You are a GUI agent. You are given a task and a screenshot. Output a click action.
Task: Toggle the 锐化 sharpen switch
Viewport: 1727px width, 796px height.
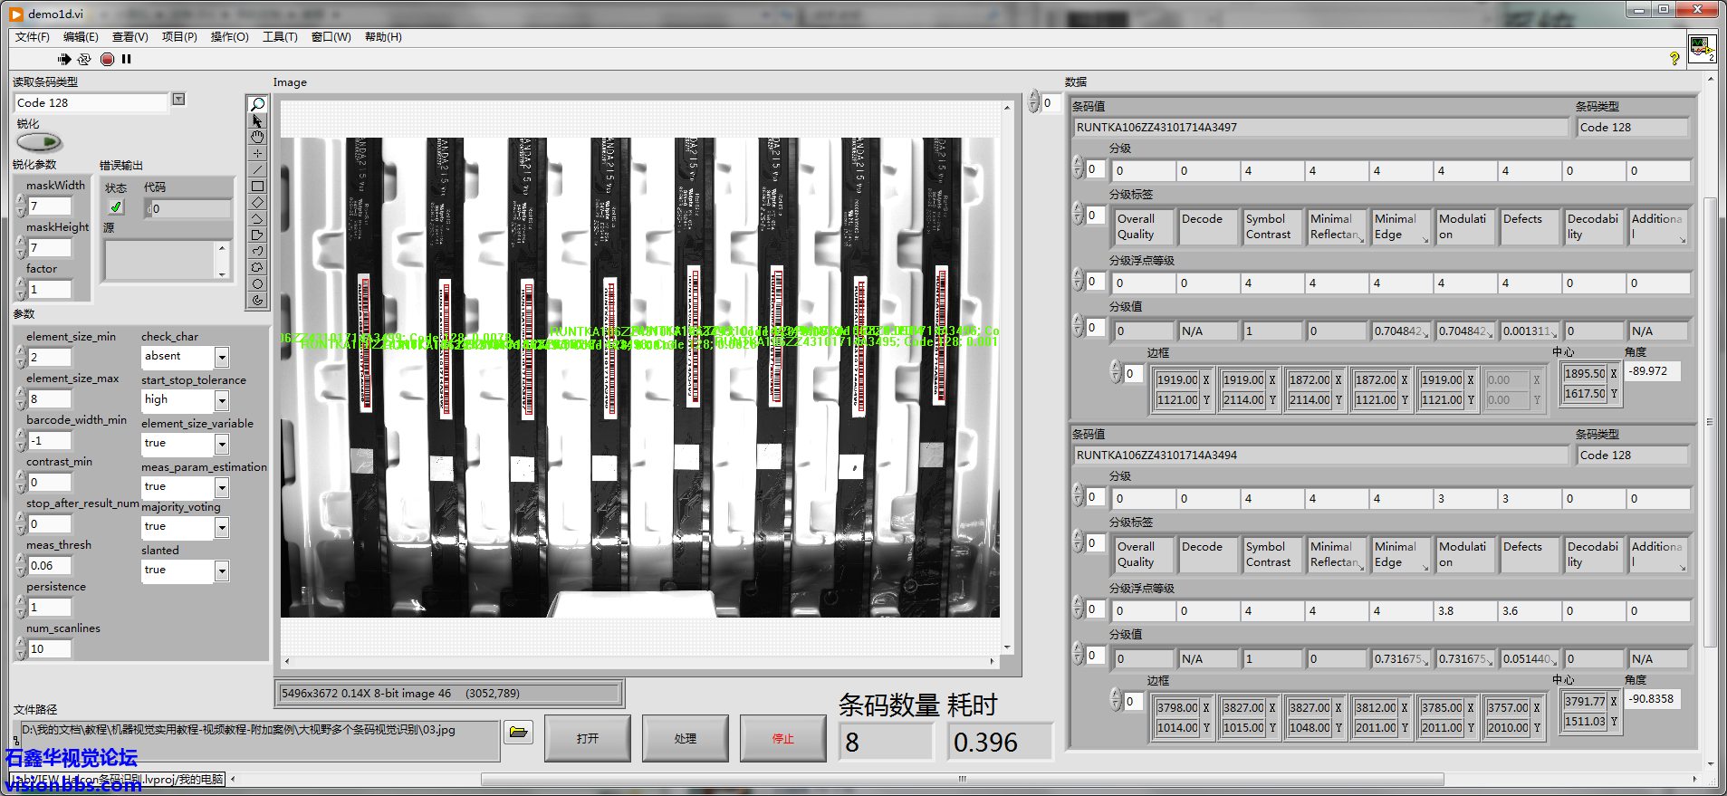[39, 142]
